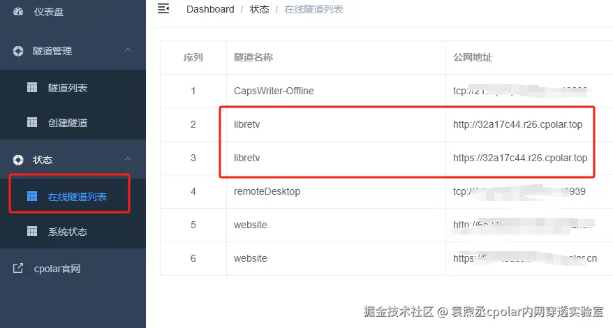Click the blurred tcp address of CapsWriter-Offline
The height and width of the screenshot is (328, 613).
click(x=521, y=91)
